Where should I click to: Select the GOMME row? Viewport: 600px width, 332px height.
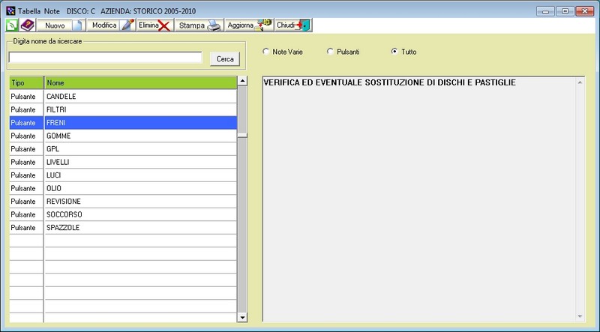(x=123, y=136)
